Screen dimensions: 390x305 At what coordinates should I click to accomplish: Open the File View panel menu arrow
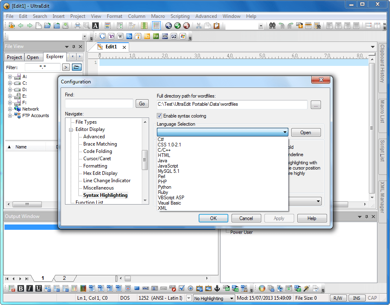pyautogui.click(x=67, y=46)
